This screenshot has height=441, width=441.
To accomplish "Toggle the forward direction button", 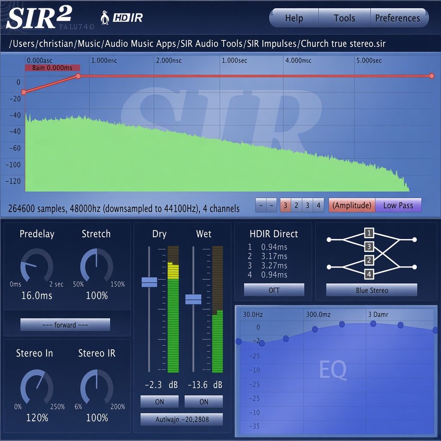I will point(65,325).
